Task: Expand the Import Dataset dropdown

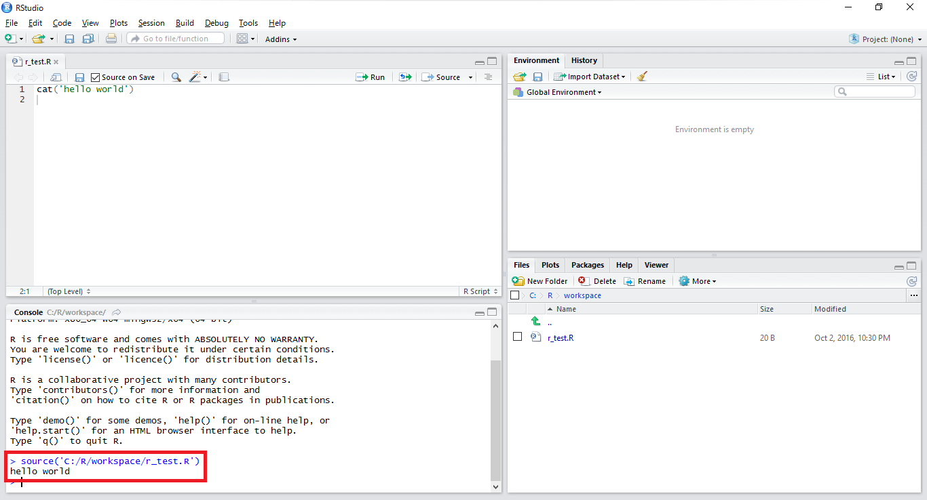Action: [x=589, y=77]
